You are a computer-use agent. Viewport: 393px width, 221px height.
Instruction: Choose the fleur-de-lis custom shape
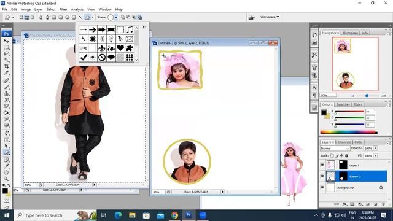click(102, 48)
